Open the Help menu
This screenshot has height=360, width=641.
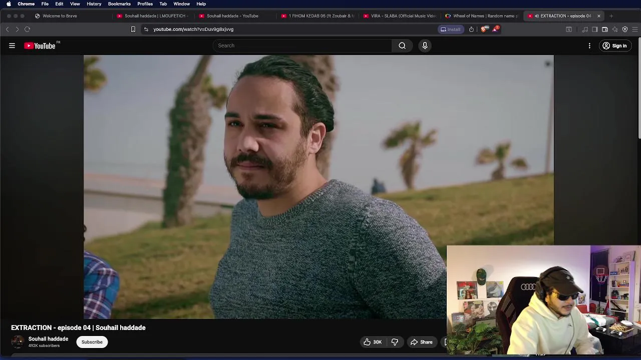201,4
